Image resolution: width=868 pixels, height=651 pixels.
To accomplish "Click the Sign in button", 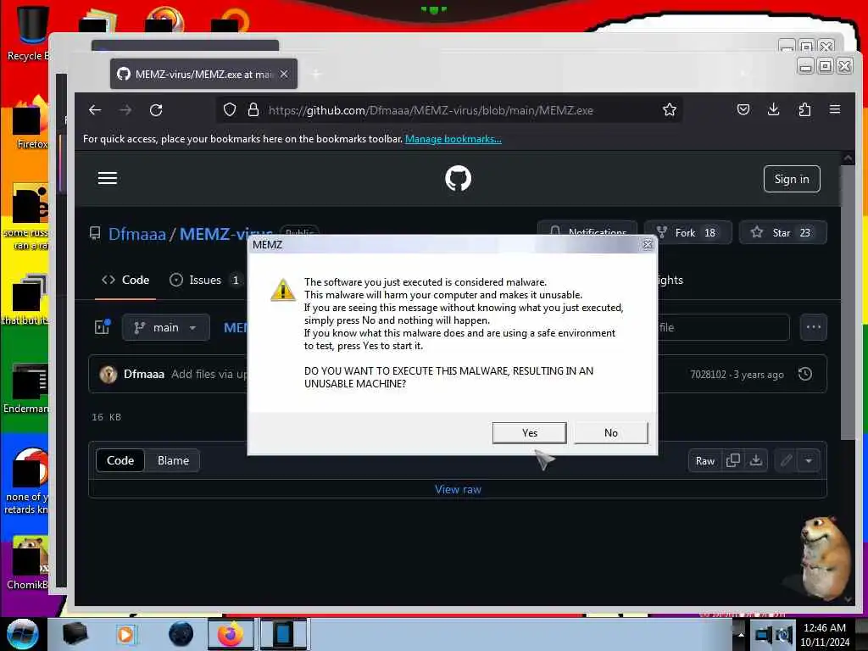I will tap(792, 179).
